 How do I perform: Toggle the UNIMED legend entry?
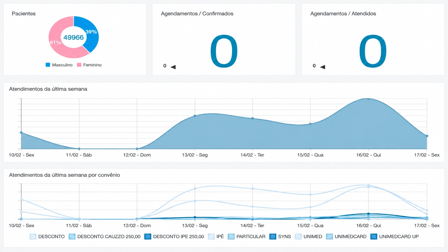[x=309, y=236]
